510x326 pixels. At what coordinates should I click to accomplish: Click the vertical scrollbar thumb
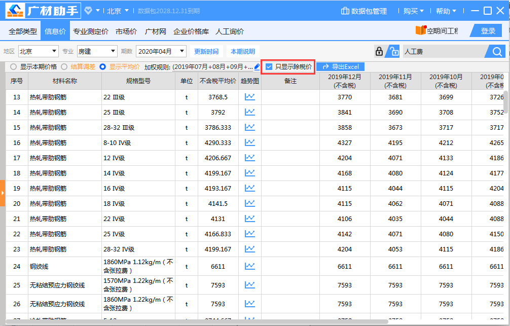(x=506, y=102)
